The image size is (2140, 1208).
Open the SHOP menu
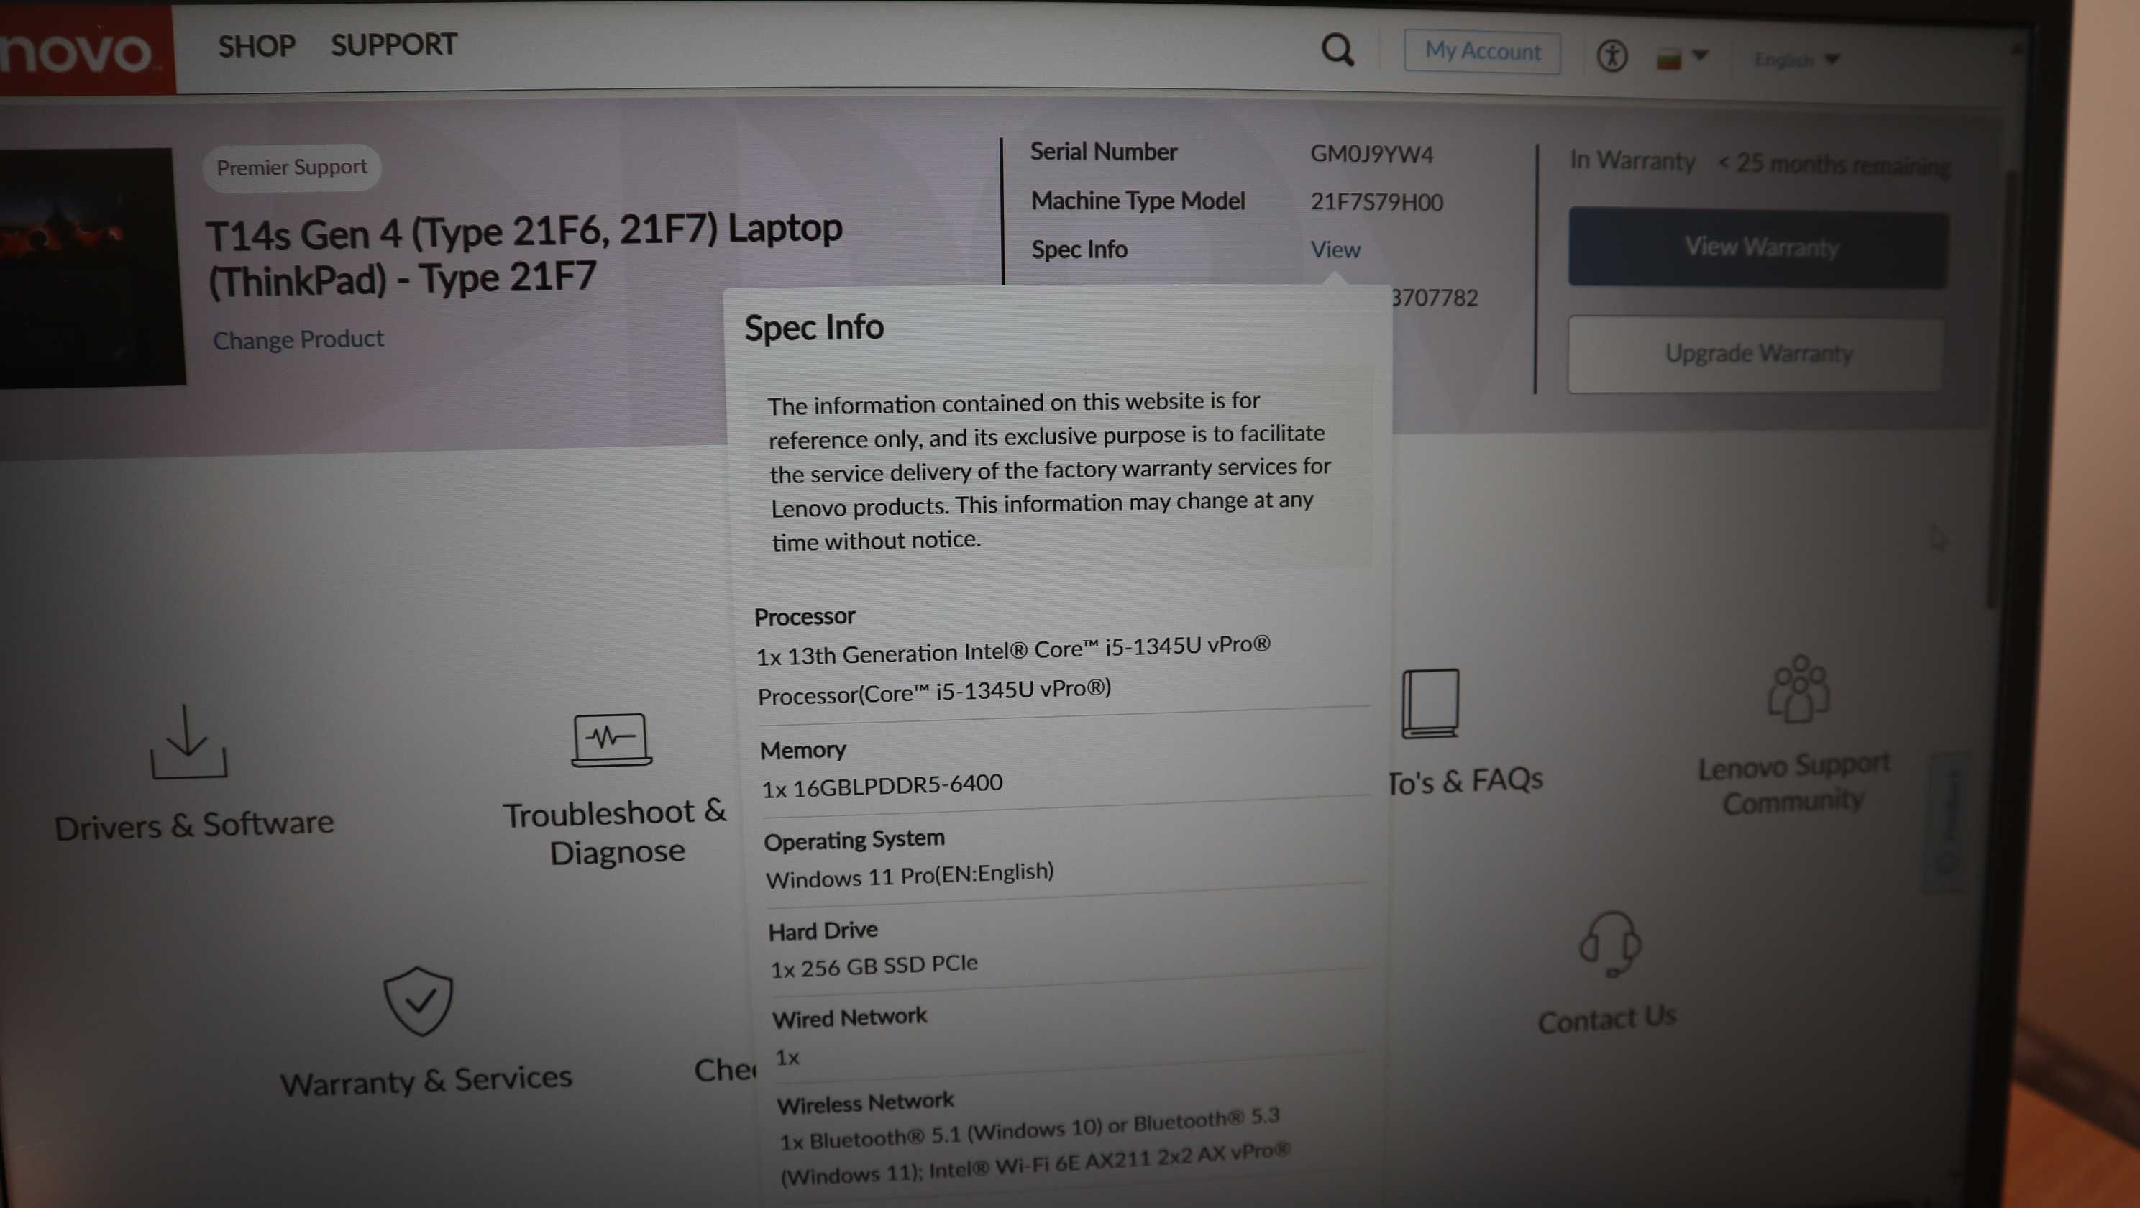click(257, 46)
